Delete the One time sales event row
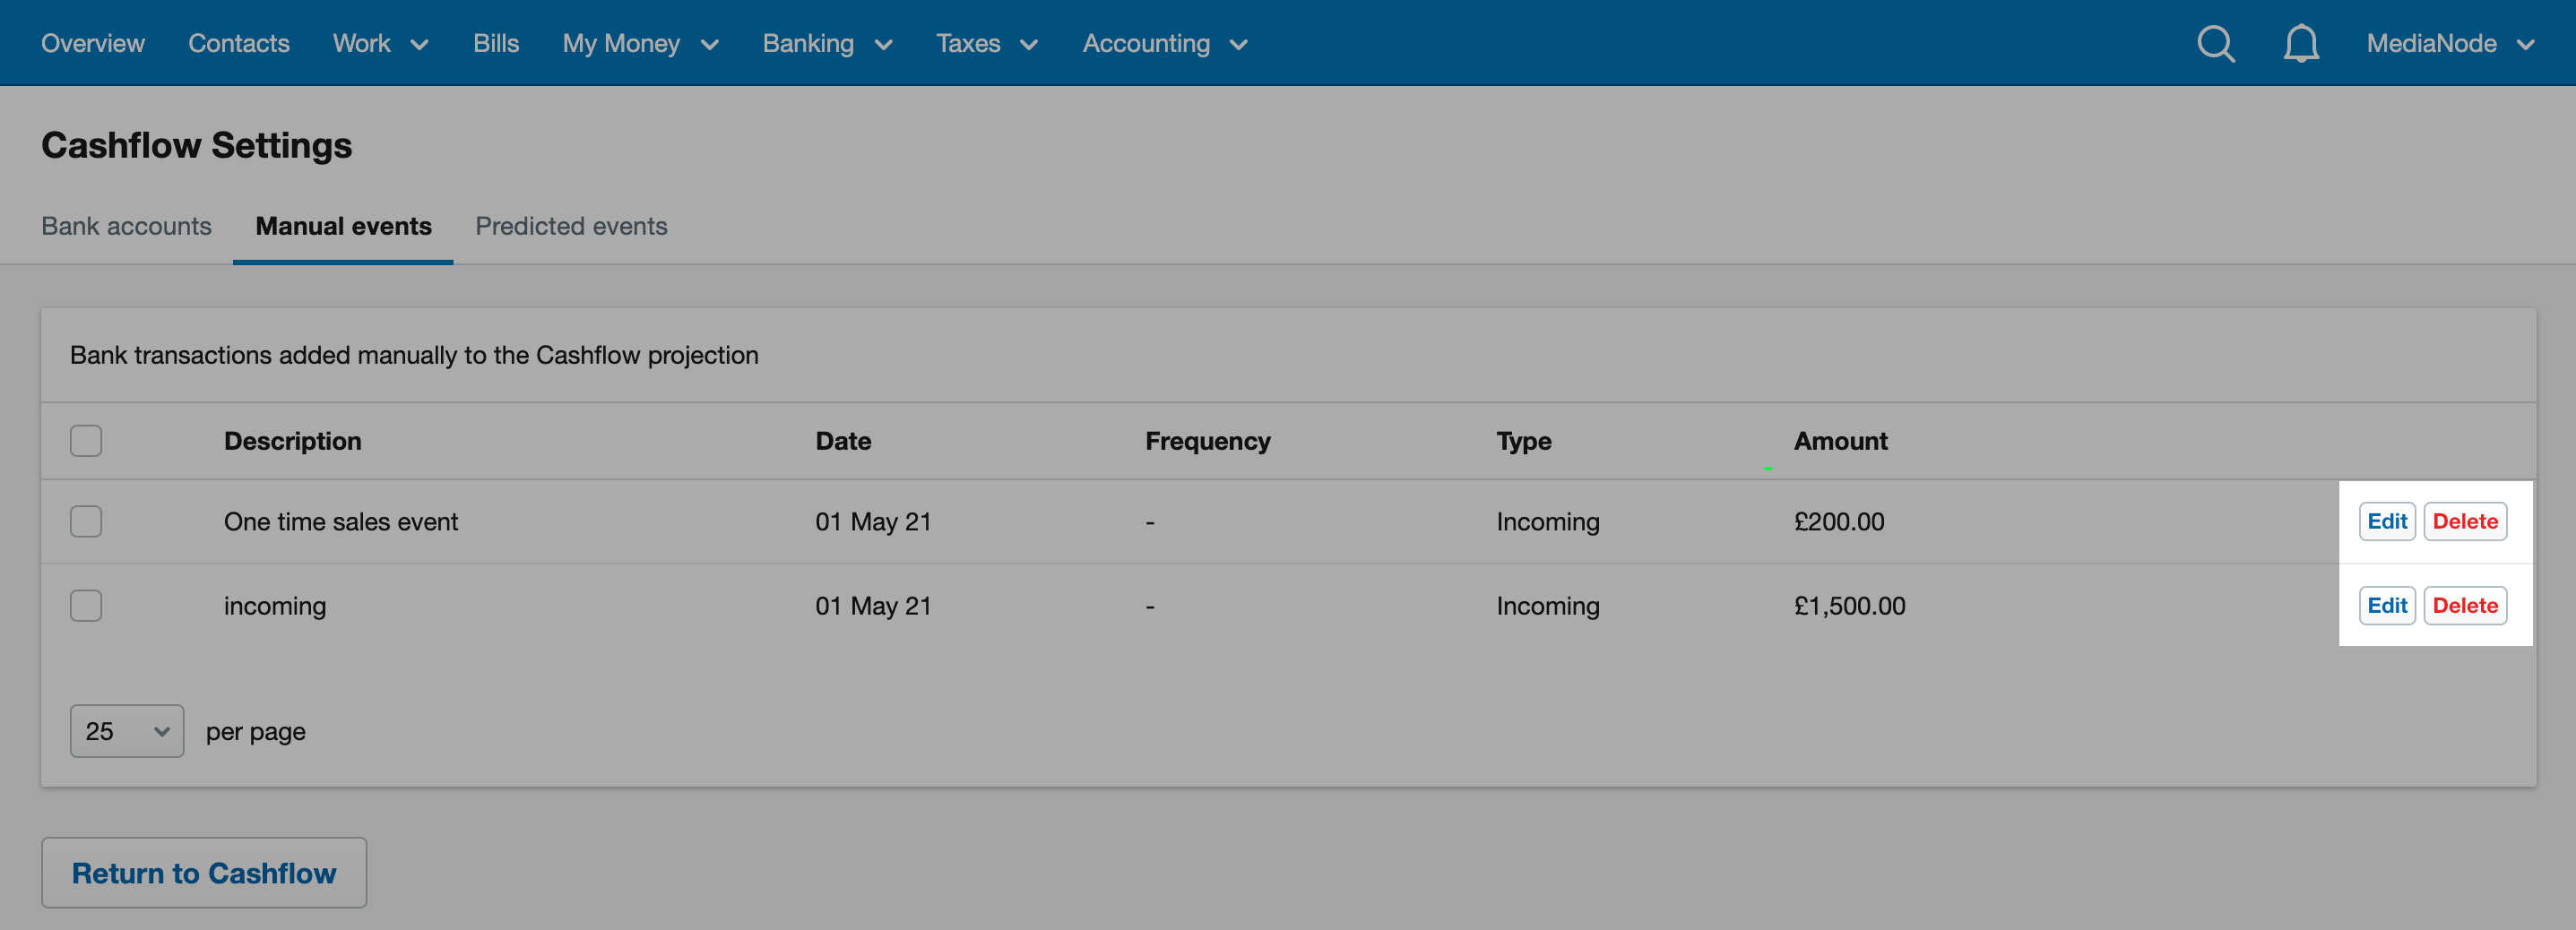Viewport: 2576px width, 930px height. click(2465, 521)
